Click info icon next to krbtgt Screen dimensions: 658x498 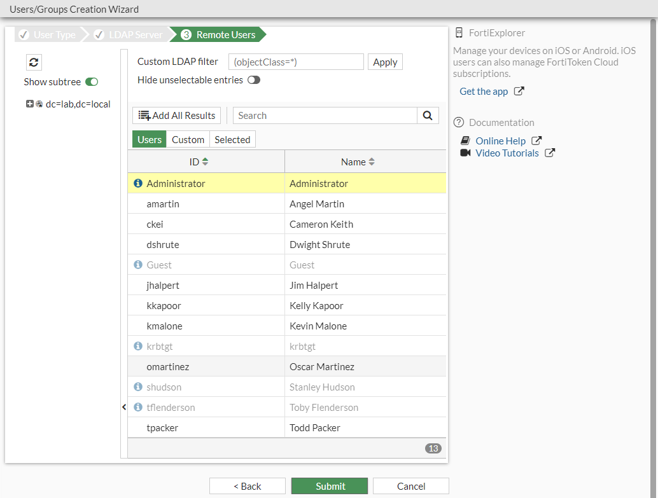pyautogui.click(x=138, y=347)
